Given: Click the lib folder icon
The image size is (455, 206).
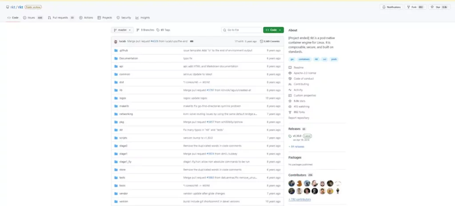Looking at the screenshot, I should click(116, 90).
